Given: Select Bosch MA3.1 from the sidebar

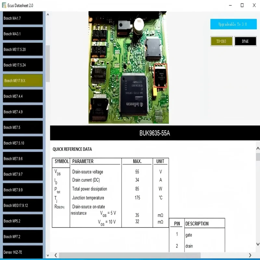Looking at the screenshot, I should tap(22, 33).
